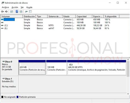
Task: Open the Archivo menu
Action: pos(5,7)
